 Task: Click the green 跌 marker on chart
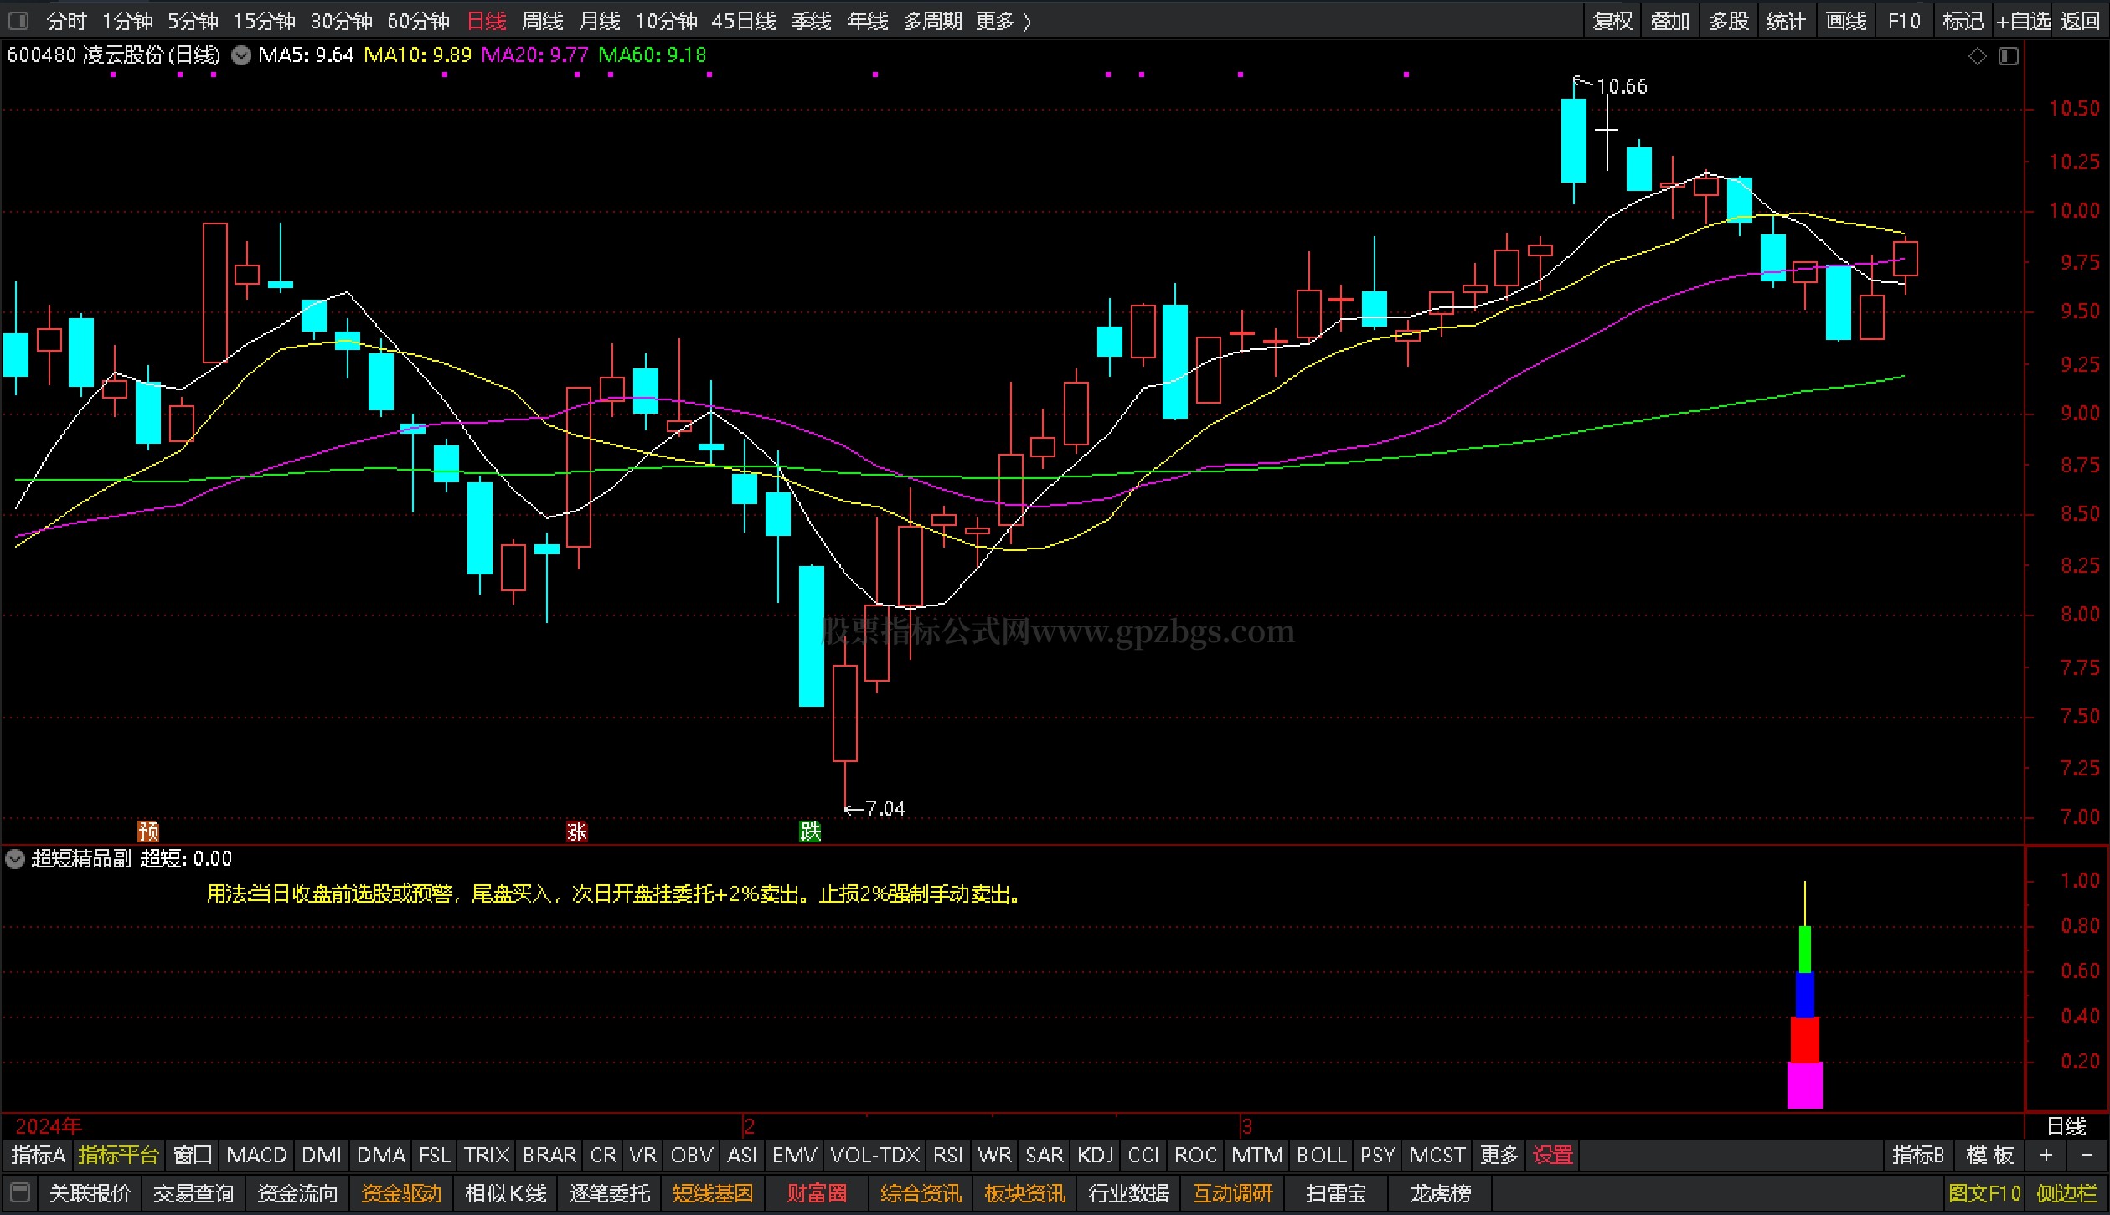pos(810,831)
